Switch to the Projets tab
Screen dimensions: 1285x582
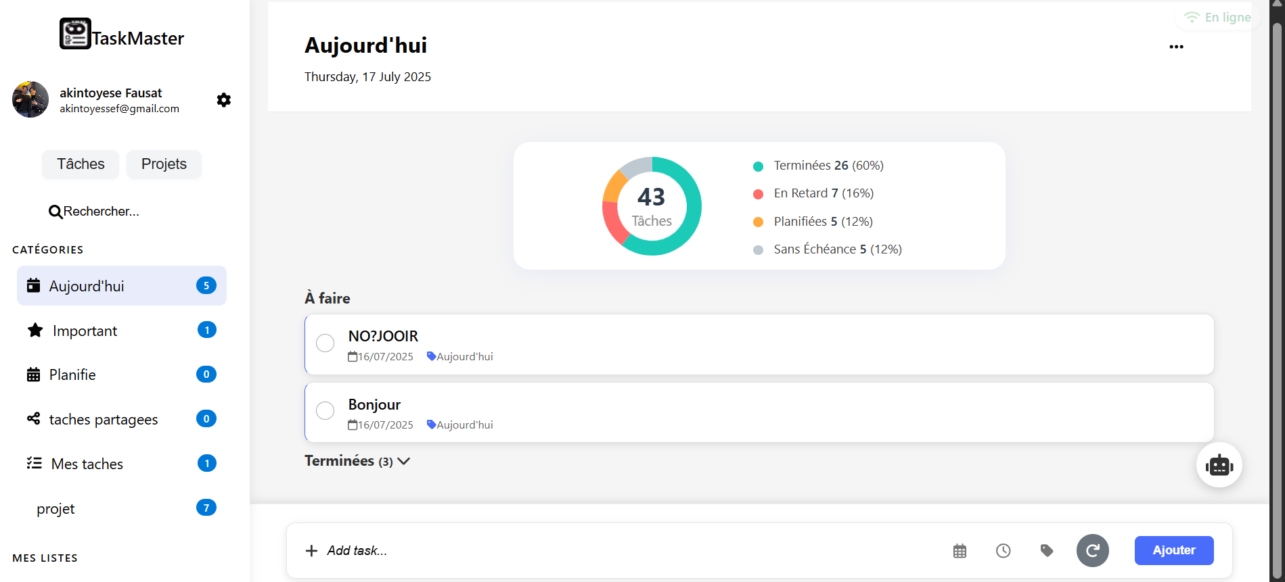[x=164, y=164]
